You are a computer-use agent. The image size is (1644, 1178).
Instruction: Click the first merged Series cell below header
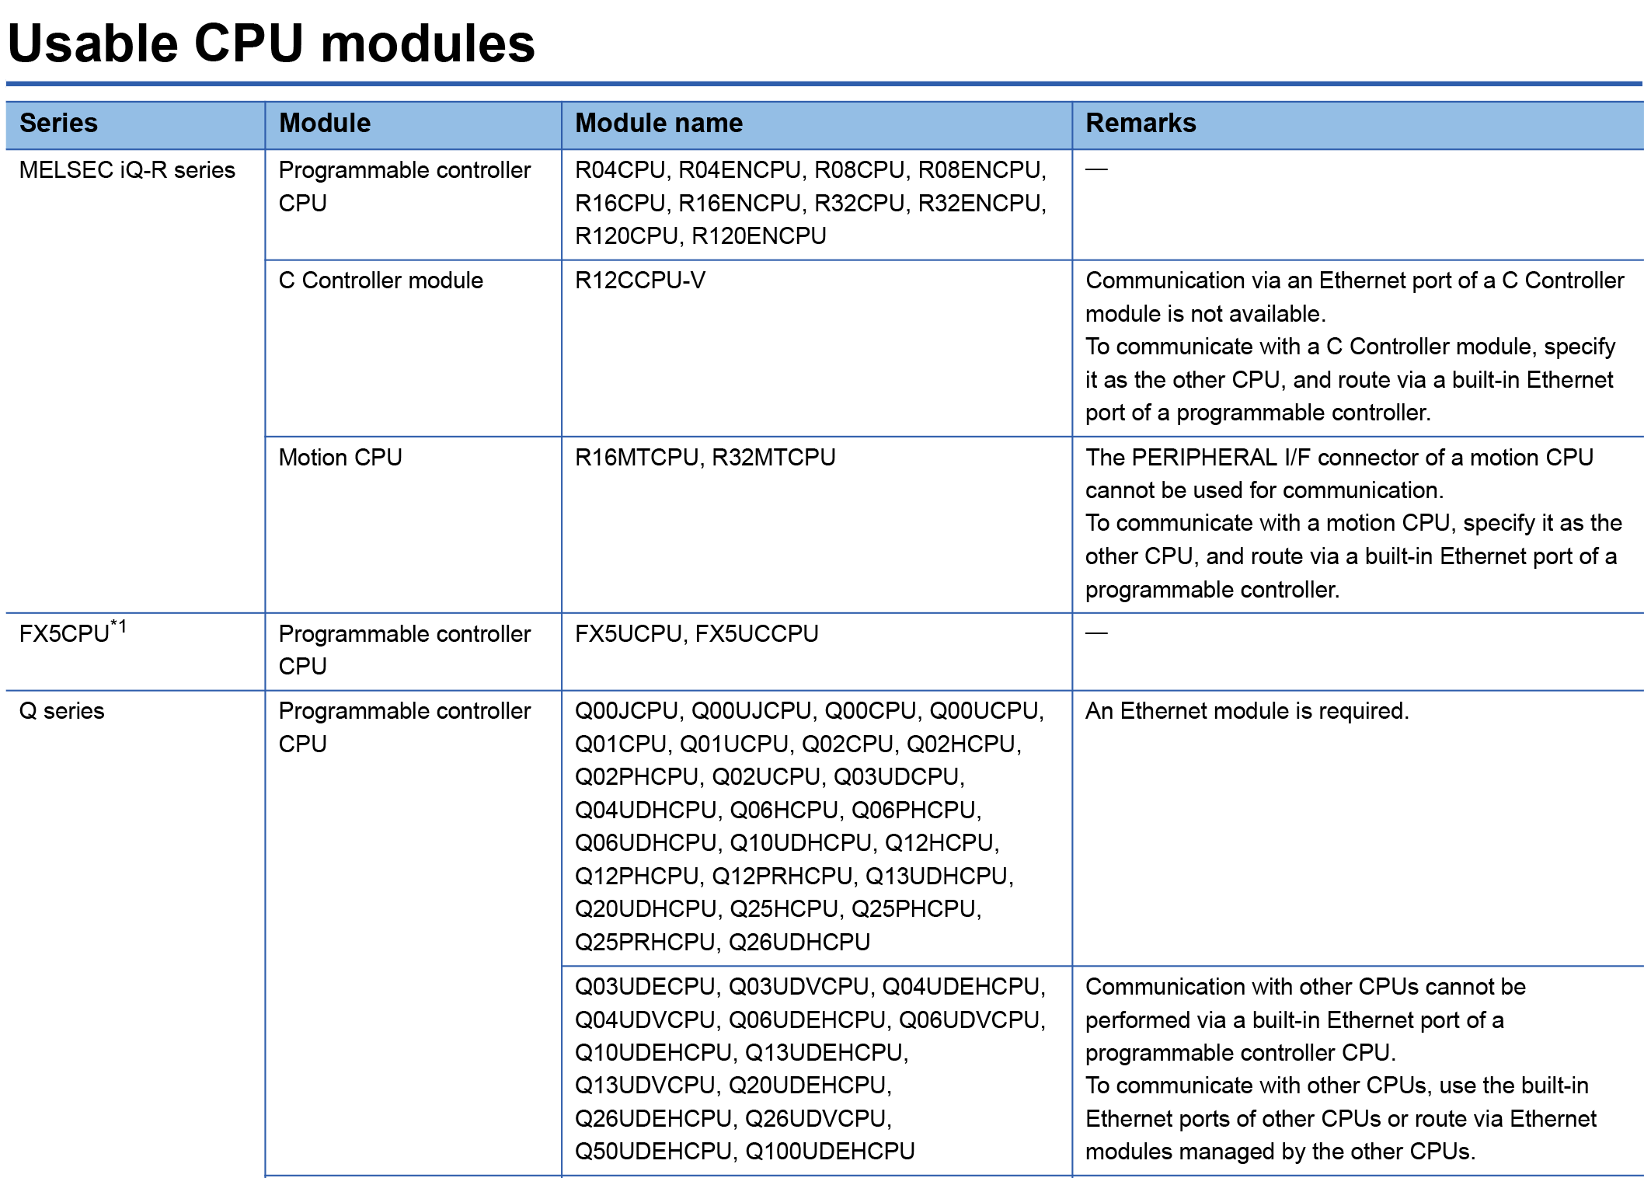[x=134, y=381]
